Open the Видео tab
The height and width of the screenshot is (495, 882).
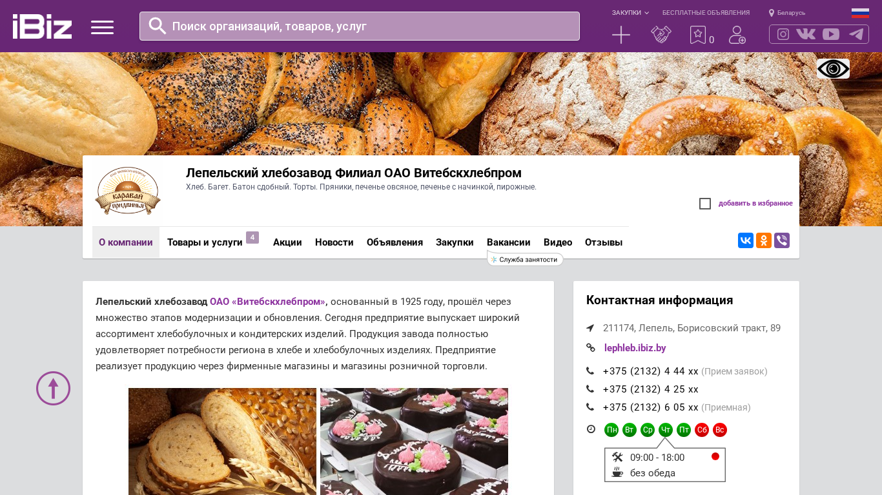pos(558,242)
